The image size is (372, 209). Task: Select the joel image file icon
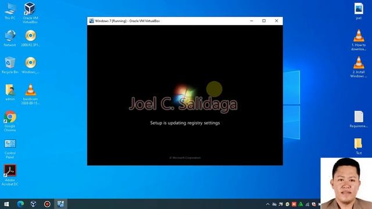[x=359, y=11]
